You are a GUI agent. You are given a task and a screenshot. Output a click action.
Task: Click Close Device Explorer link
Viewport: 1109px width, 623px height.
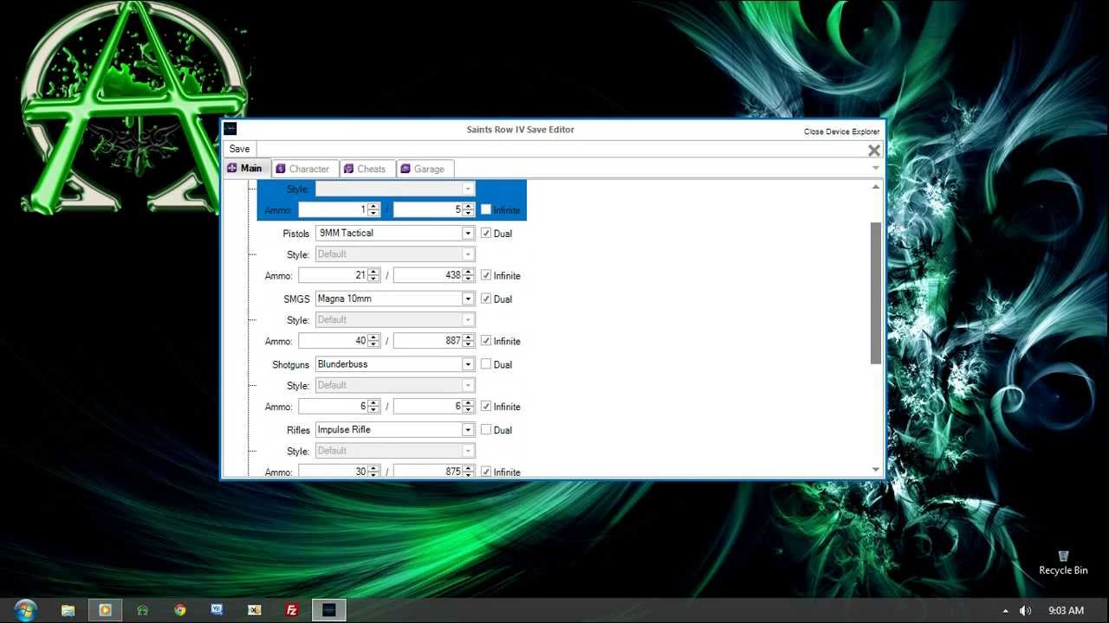[841, 132]
